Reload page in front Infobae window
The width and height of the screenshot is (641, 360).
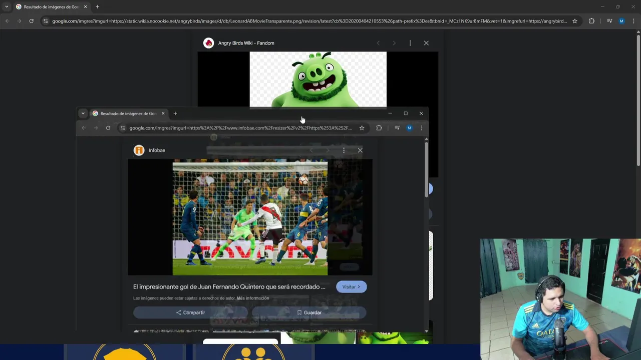(108, 128)
